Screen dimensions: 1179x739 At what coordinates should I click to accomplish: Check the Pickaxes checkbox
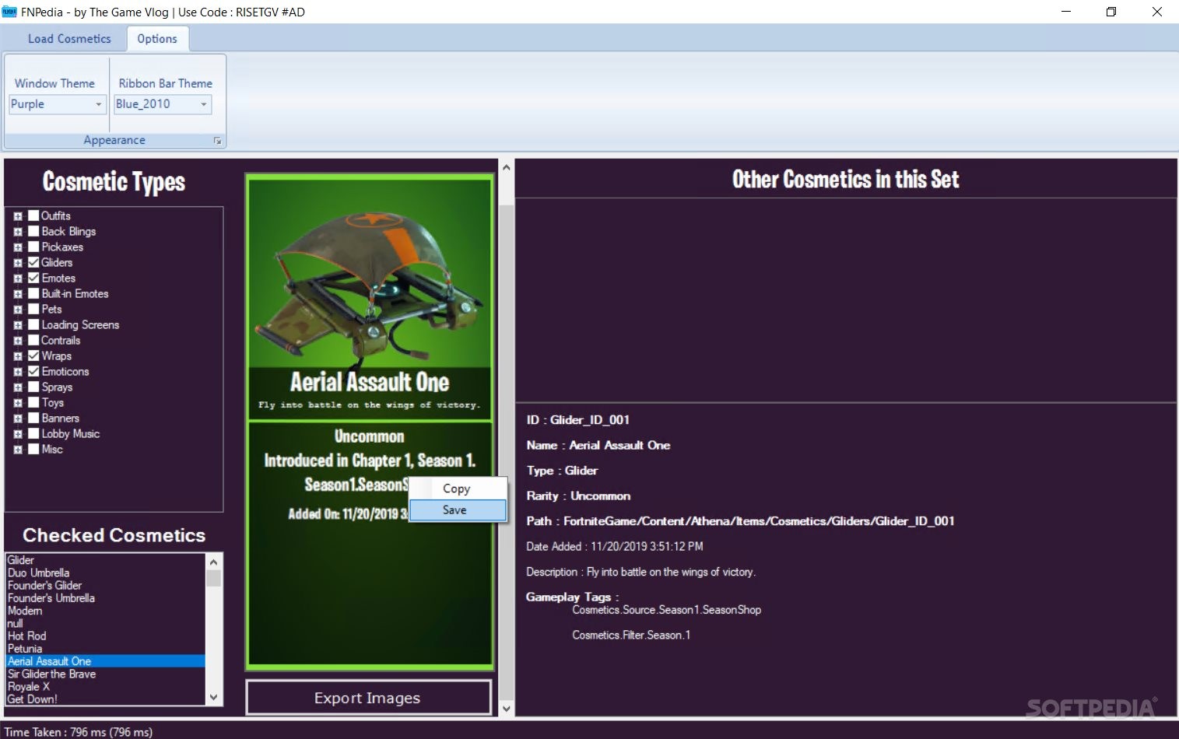(x=33, y=247)
